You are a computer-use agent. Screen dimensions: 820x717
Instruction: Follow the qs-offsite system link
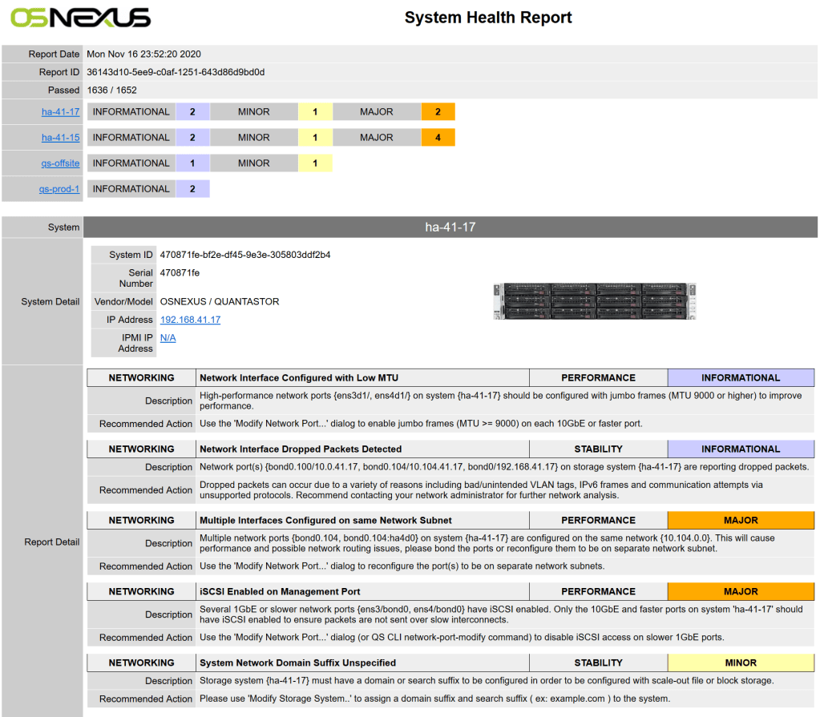point(61,163)
